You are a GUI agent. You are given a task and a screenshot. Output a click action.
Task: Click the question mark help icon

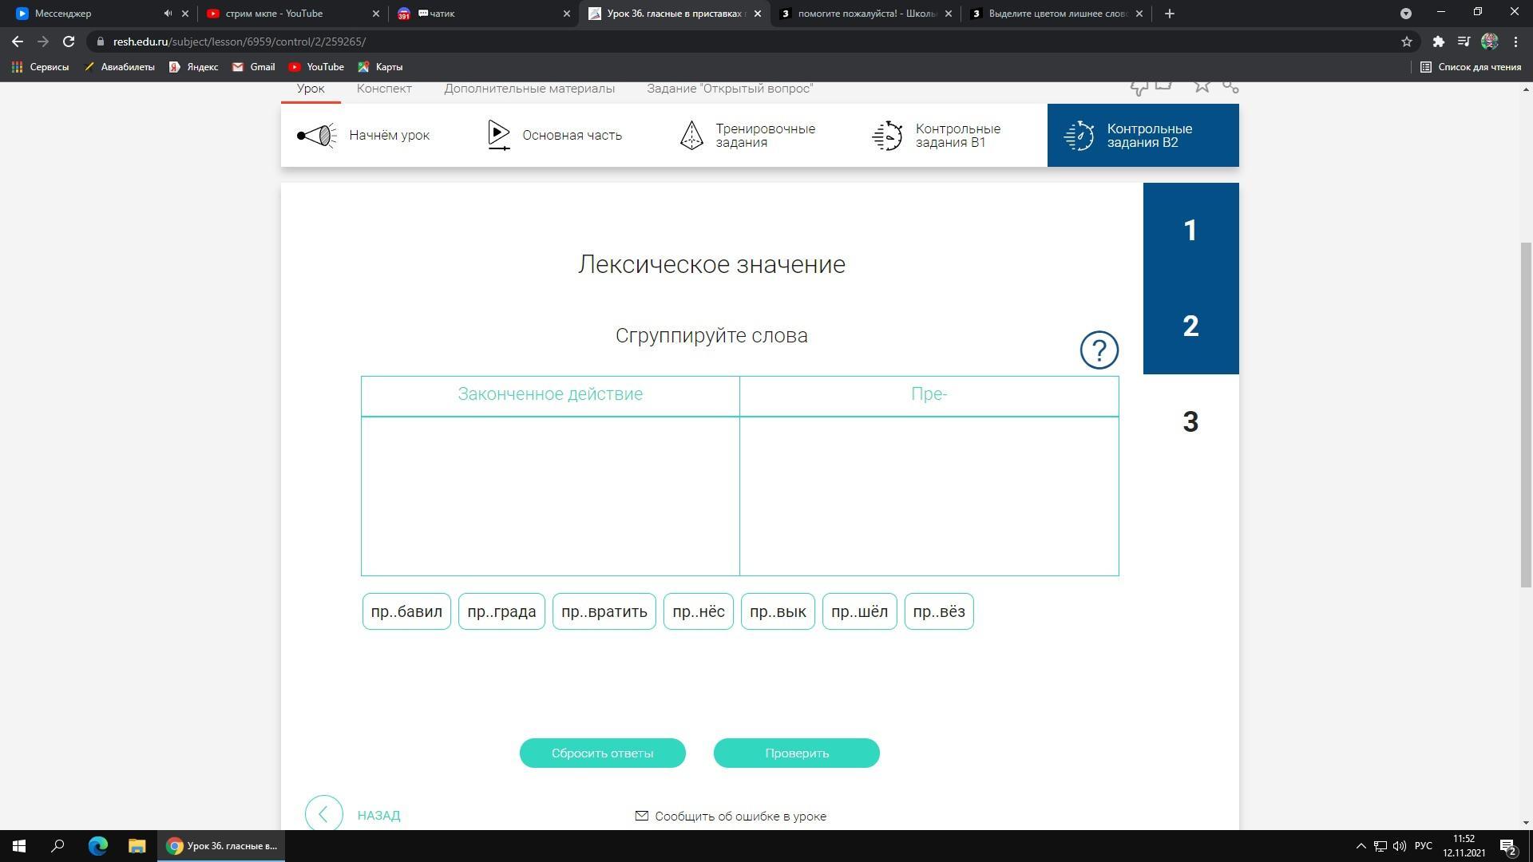point(1099,350)
